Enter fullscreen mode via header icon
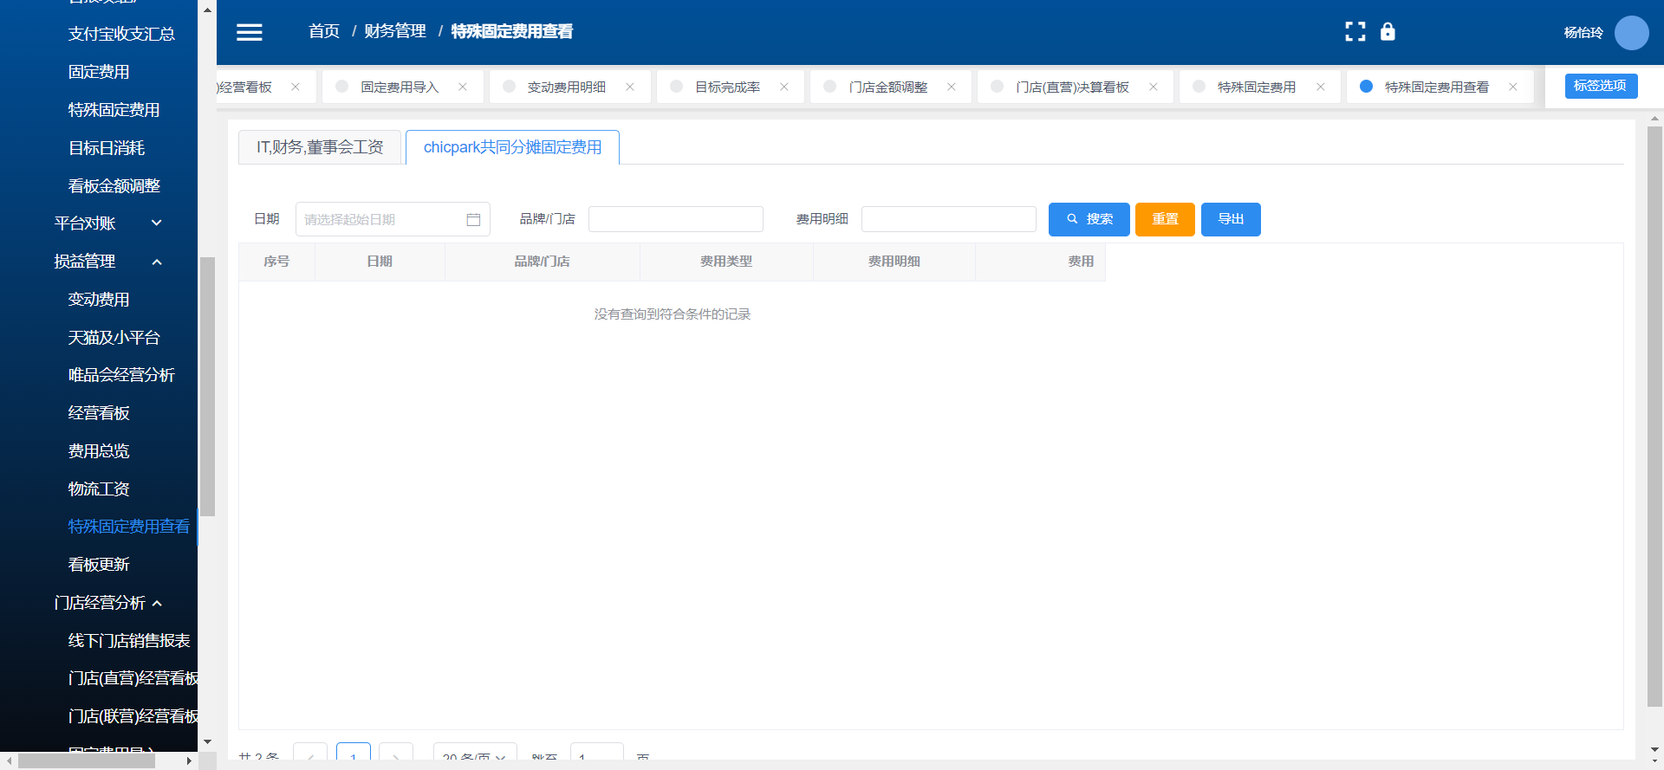1664x770 pixels. (x=1355, y=32)
